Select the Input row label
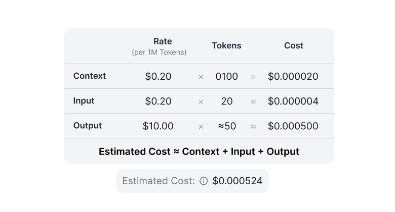 (84, 101)
